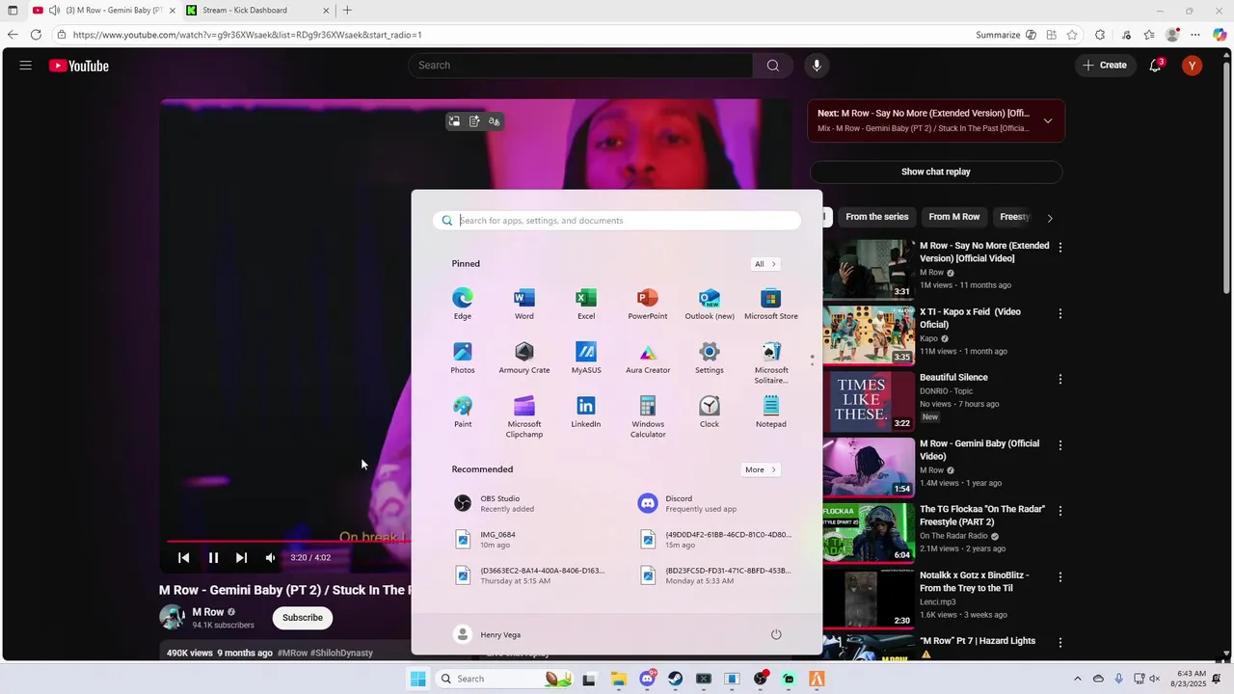Launch Word from Start menu
Screen dimensions: 1234x694
click(x=524, y=303)
